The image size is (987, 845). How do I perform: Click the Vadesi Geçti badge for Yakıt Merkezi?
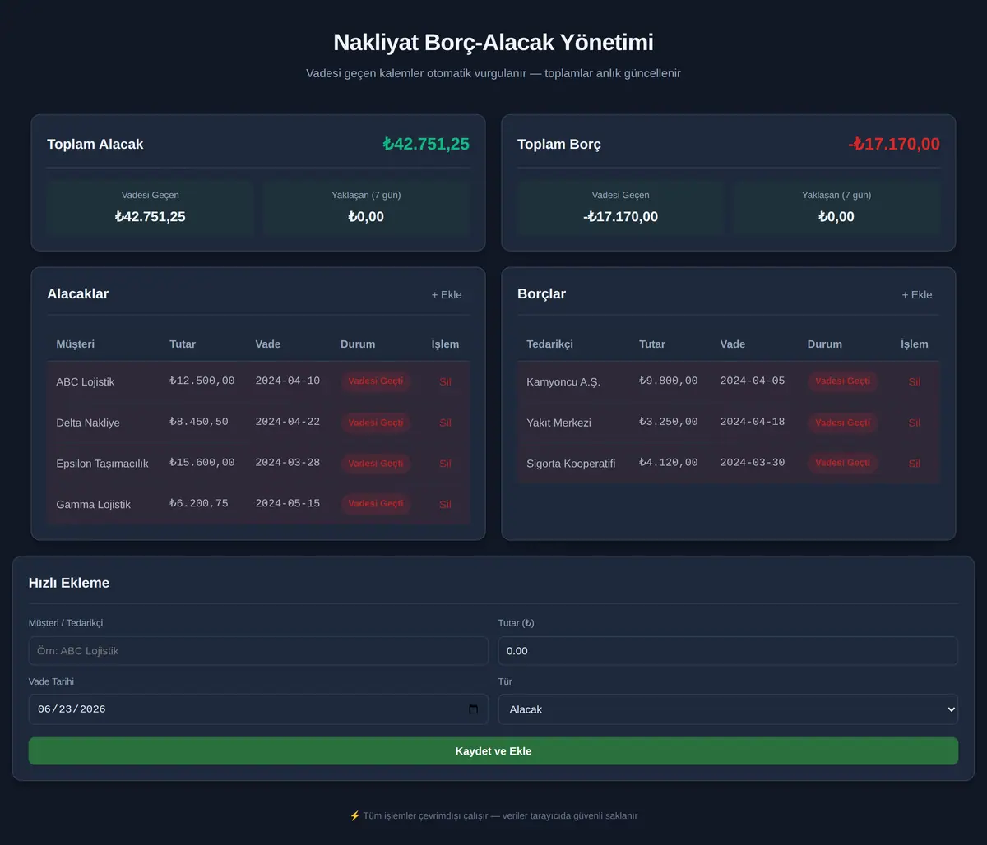pyautogui.click(x=842, y=422)
